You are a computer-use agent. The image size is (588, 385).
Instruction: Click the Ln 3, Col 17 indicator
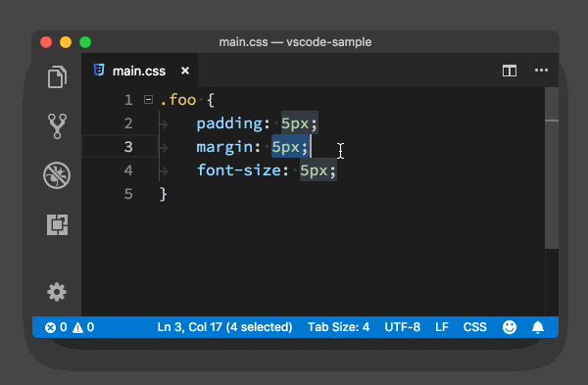[224, 327]
